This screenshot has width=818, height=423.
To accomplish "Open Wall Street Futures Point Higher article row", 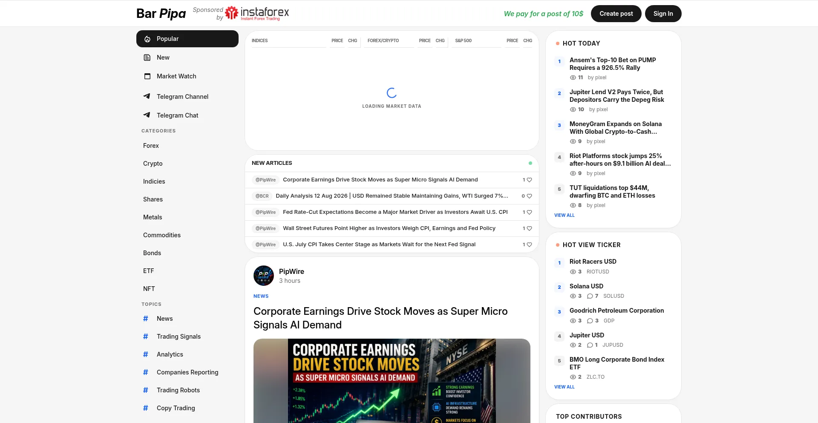I will click(392, 228).
